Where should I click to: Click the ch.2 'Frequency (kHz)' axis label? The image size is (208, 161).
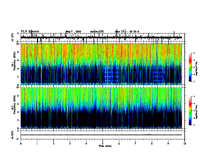[15, 105]
